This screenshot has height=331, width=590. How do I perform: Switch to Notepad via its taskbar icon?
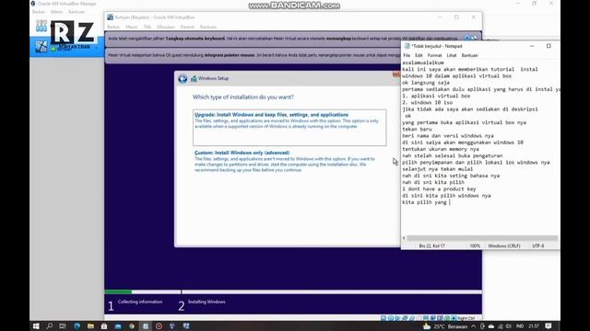[146, 326]
